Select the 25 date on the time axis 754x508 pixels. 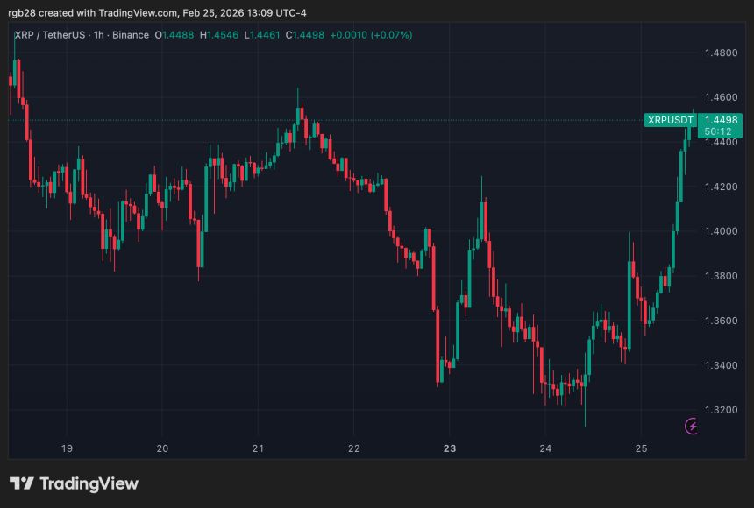[643, 447]
